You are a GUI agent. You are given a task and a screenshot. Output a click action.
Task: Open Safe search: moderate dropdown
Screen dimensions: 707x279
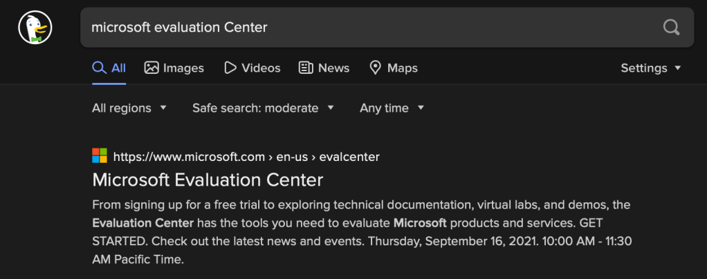(x=263, y=108)
